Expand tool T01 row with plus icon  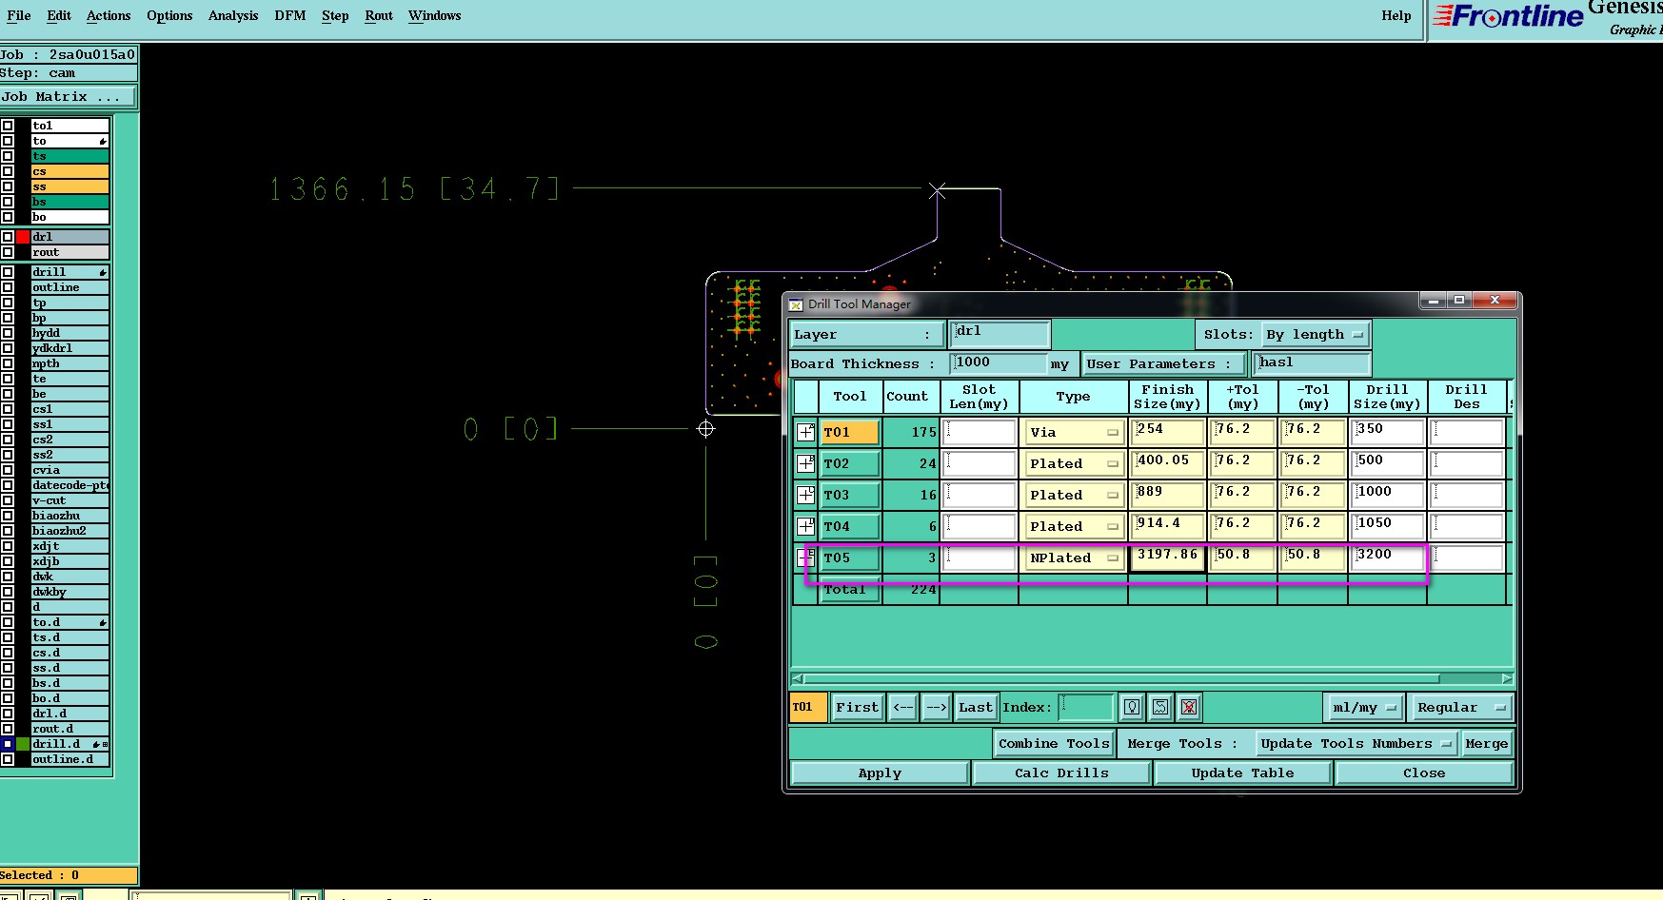[x=805, y=432]
